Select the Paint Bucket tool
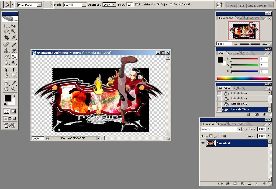 point(13,57)
